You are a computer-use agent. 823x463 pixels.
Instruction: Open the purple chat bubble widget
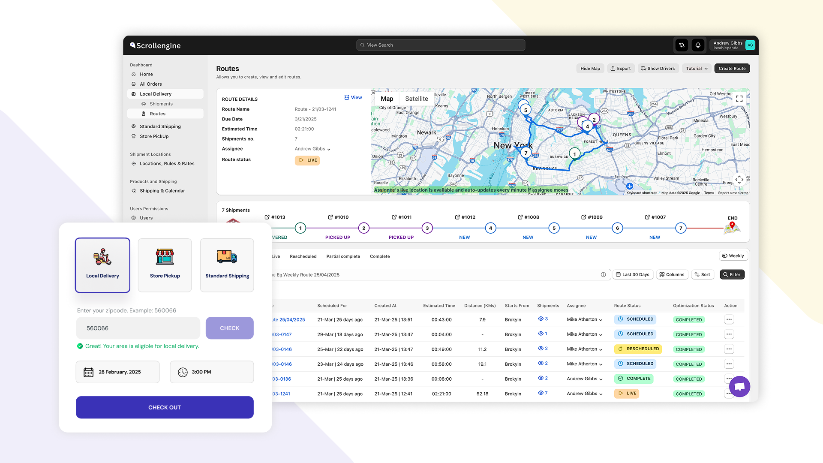pyautogui.click(x=739, y=387)
